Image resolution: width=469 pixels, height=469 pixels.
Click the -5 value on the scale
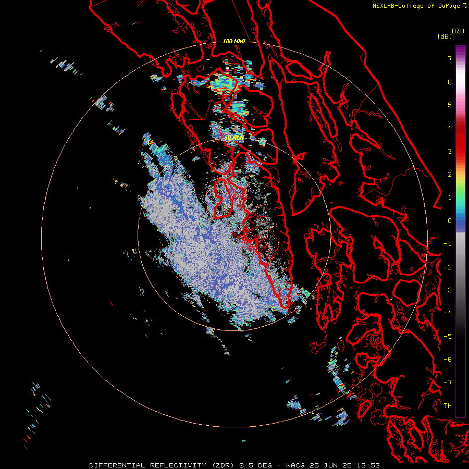(448, 337)
